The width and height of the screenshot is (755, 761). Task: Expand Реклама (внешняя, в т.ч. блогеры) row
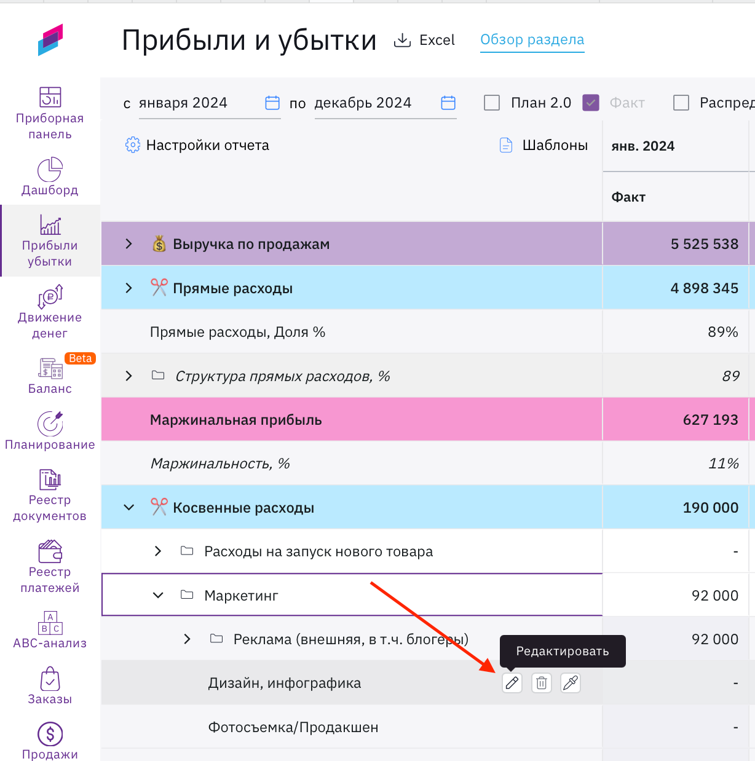188,639
